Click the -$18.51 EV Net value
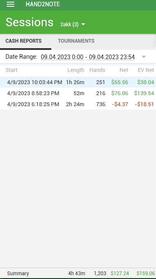This screenshot has height=279, width=156. pos(144,104)
